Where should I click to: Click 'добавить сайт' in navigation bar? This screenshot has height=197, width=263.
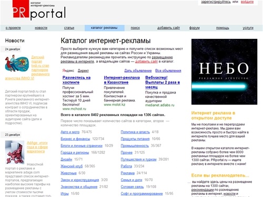[168, 28]
